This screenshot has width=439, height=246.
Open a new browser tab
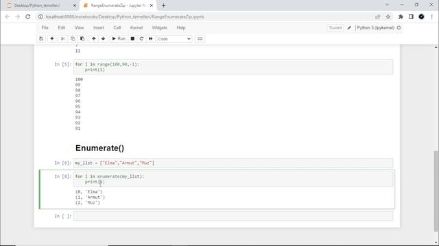[x=163, y=5]
